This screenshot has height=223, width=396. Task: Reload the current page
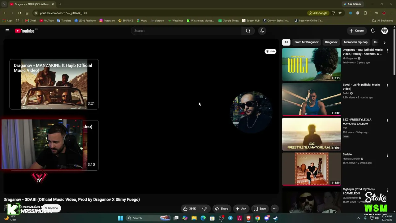coord(19,13)
